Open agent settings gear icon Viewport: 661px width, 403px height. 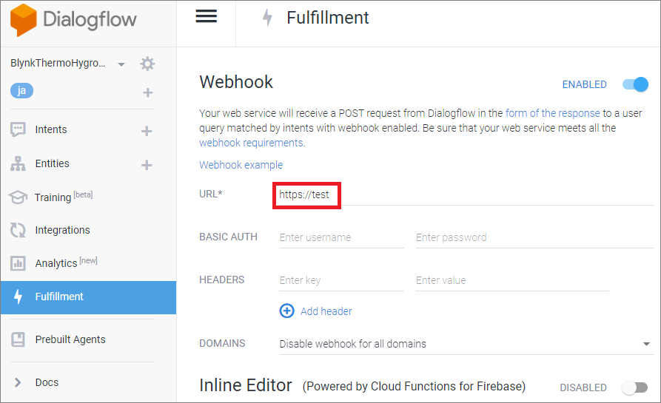(x=147, y=64)
